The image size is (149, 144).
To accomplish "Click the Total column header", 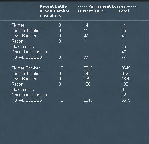I will (x=124, y=11).
